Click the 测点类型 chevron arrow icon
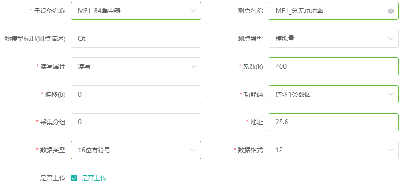Image resolution: width=404 pixels, height=185 pixels. (x=391, y=39)
